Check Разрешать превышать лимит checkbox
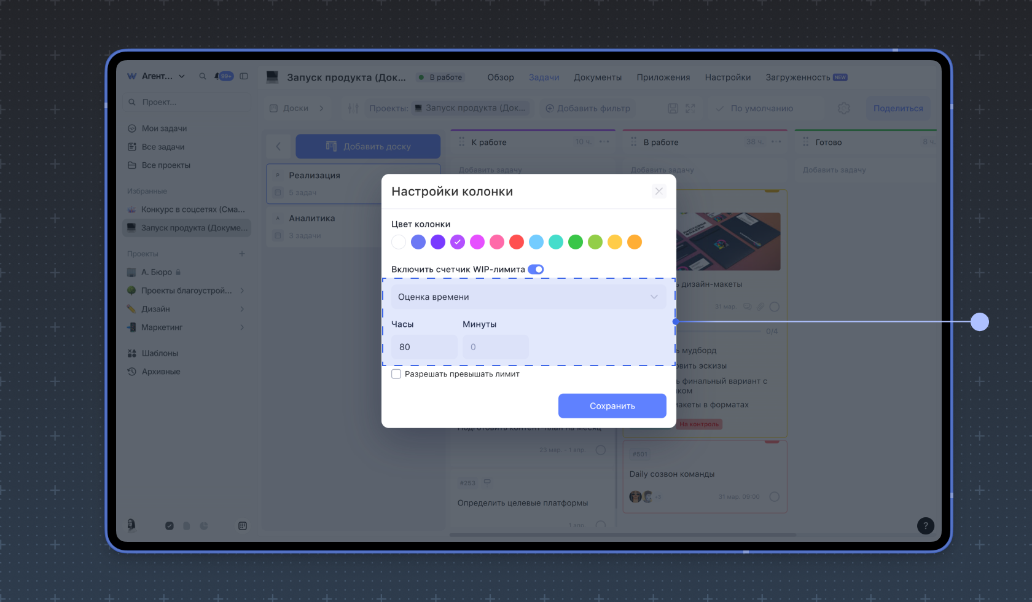Viewport: 1032px width, 602px height. click(396, 374)
